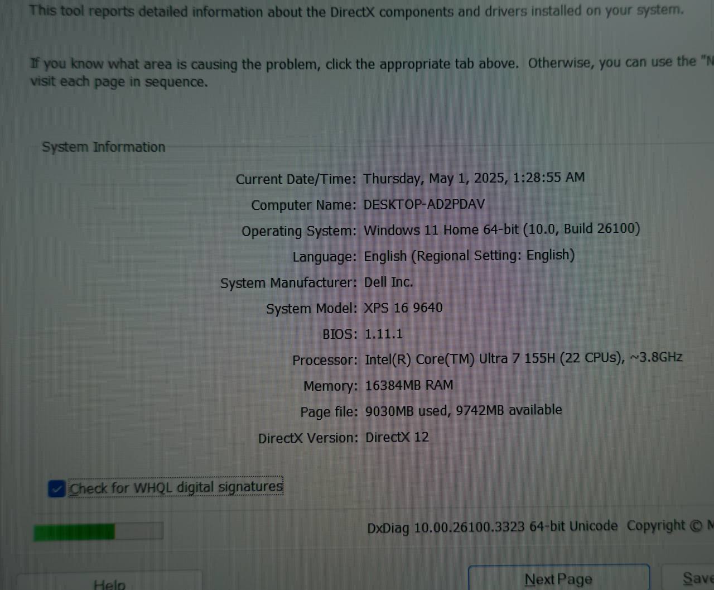Click the Language entry English

pyautogui.click(x=469, y=255)
